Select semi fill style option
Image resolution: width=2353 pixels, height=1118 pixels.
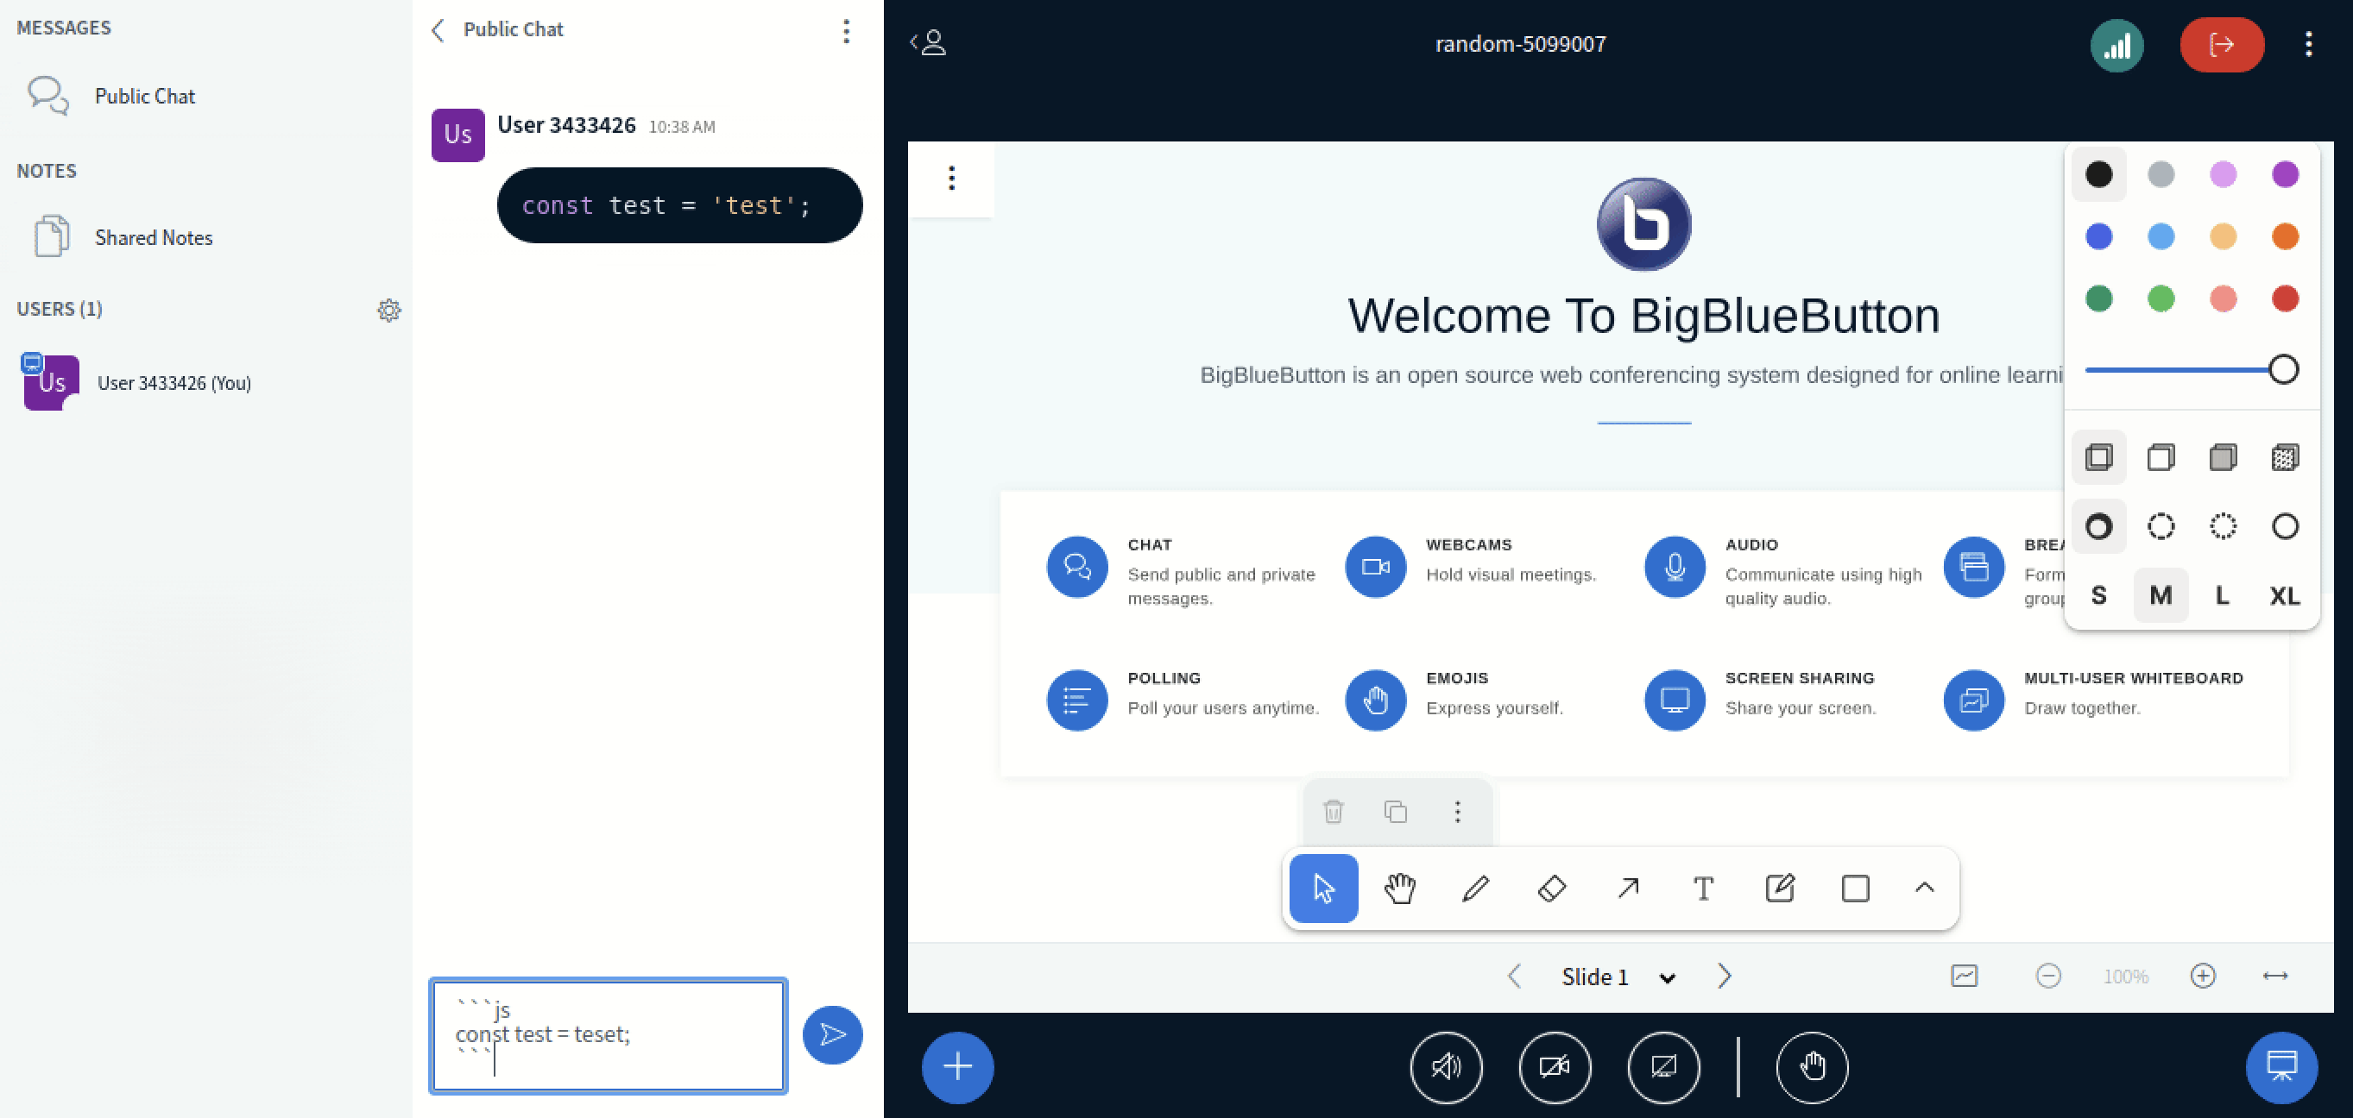pyautogui.click(x=2161, y=457)
